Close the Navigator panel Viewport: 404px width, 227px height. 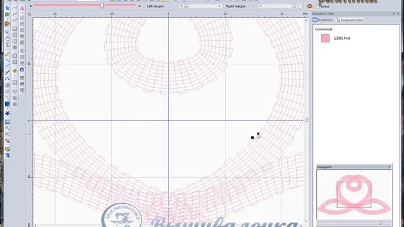(389, 167)
